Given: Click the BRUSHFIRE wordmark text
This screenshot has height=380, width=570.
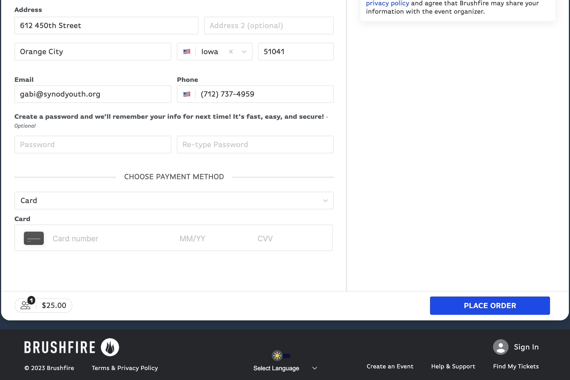Looking at the screenshot, I should pyautogui.click(x=60, y=347).
